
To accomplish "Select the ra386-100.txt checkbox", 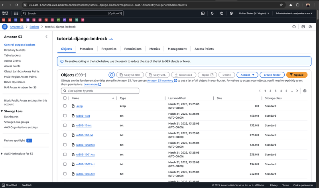I will point(65,135).
